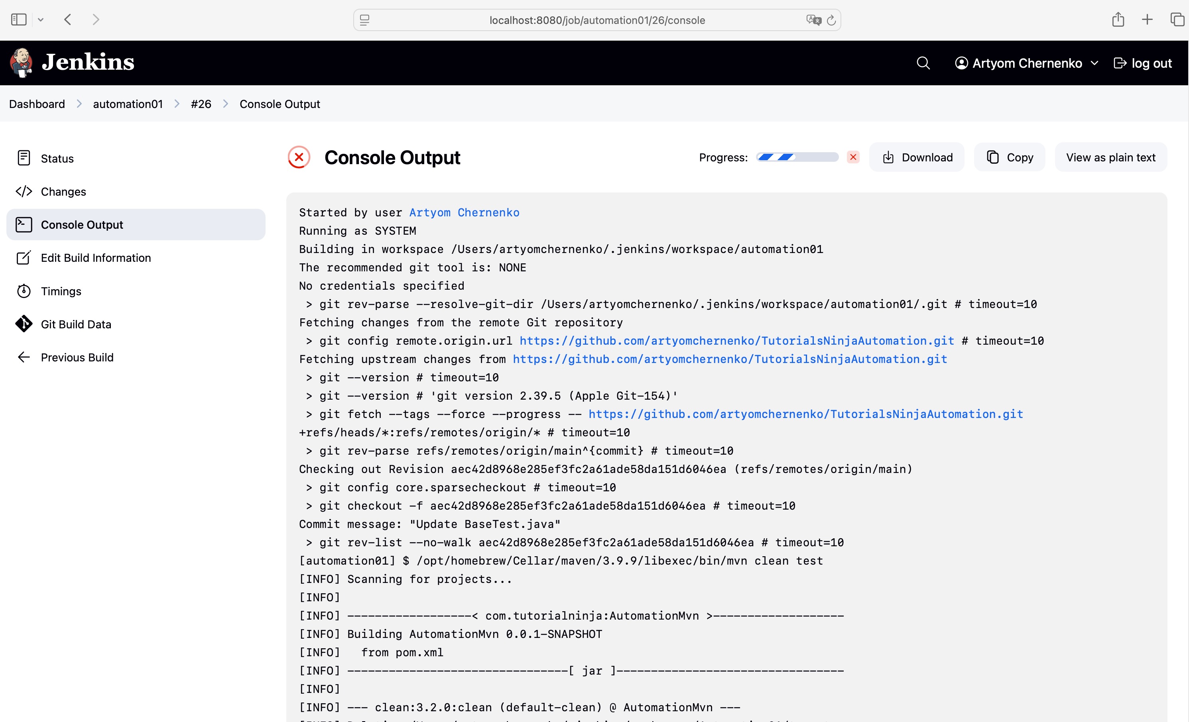Image resolution: width=1189 pixels, height=722 pixels.
Task: Expand the chevron after automation01 breadcrumb
Action: [177, 104]
